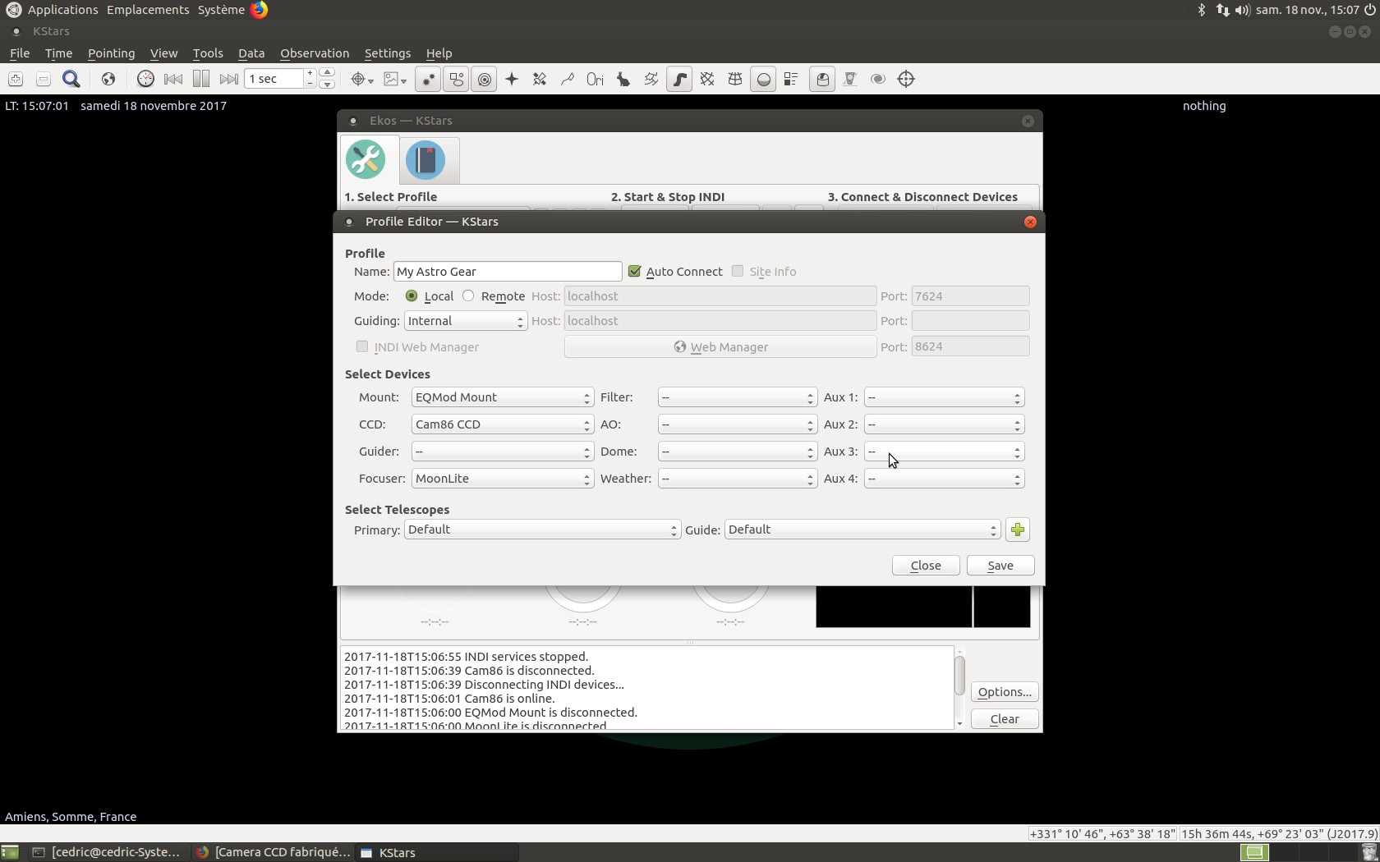1380x862 pixels.
Task: Click the profile Name field 'My Astro Gear'
Action: [x=508, y=272]
